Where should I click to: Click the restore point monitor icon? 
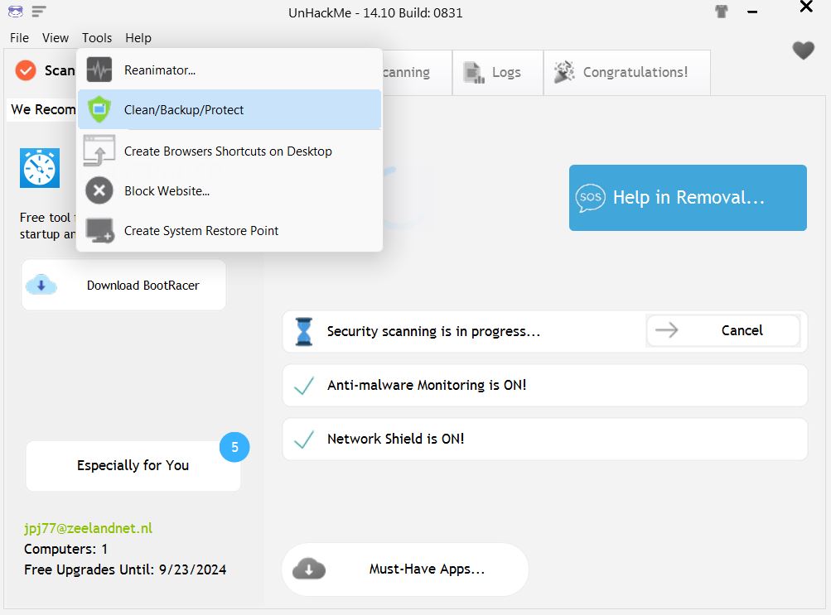tap(99, 230)
